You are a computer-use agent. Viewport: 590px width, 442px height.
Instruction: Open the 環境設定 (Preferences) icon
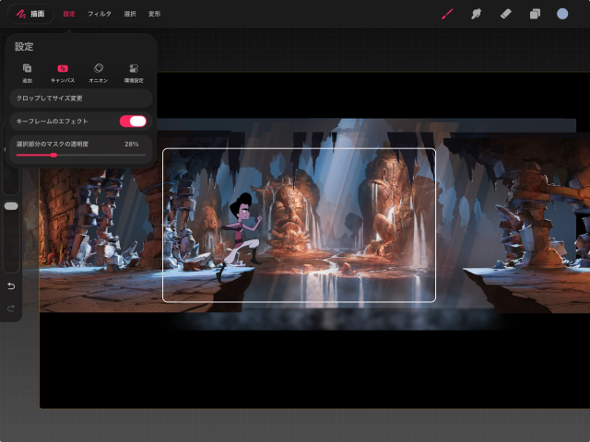pos(134,69)
